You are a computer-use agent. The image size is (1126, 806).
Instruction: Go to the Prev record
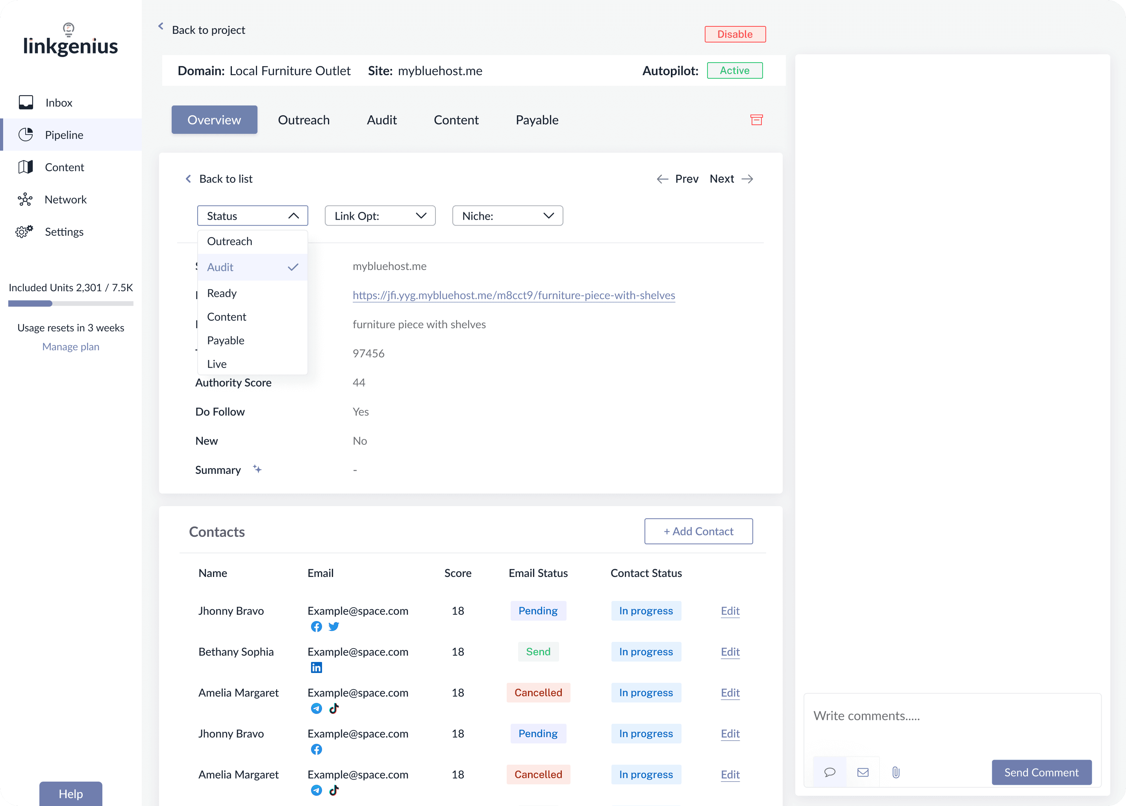[x=678, y=179]
